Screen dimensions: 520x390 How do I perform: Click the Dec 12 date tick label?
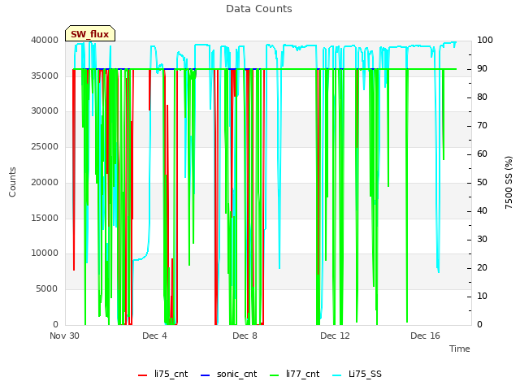(x=335, y=336)
